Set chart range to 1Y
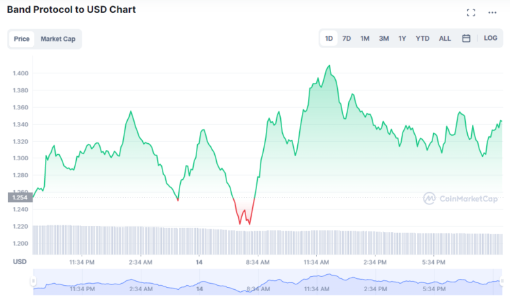 403,39
